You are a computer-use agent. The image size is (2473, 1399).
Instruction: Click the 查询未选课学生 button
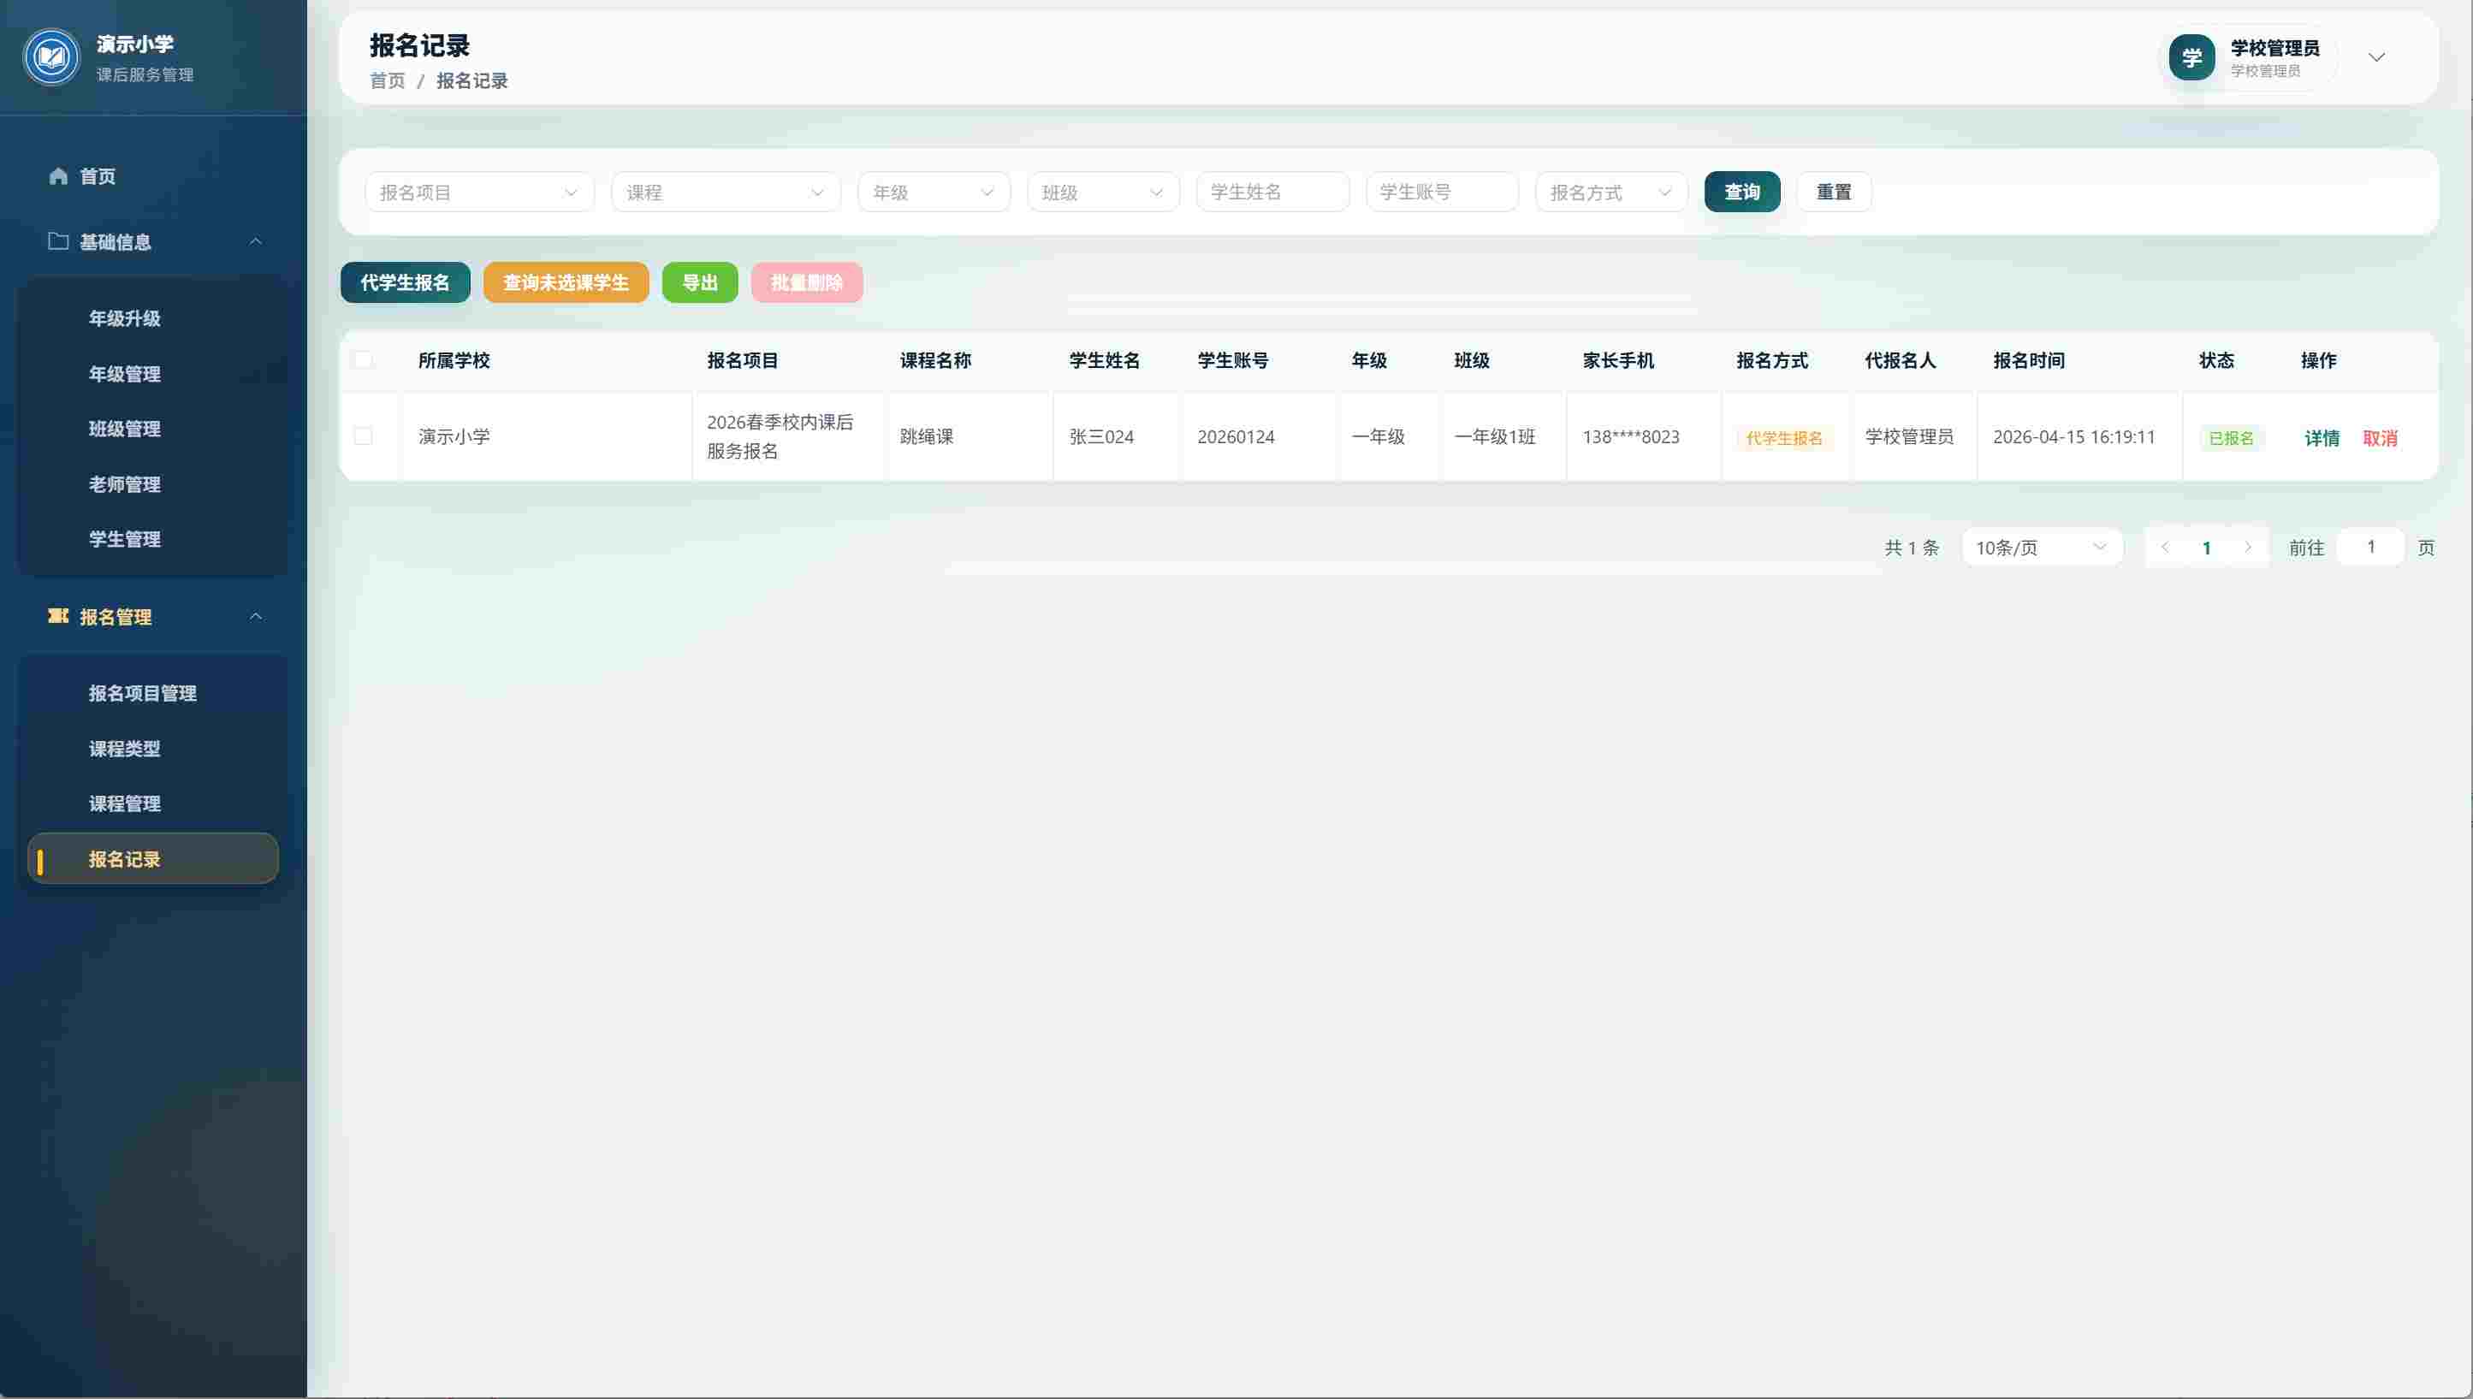click(x=566, y=282)
